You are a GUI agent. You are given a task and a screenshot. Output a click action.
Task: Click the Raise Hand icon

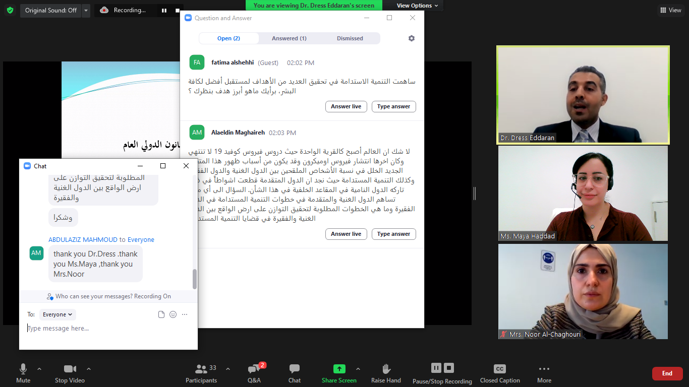click(x=386, y=369)
